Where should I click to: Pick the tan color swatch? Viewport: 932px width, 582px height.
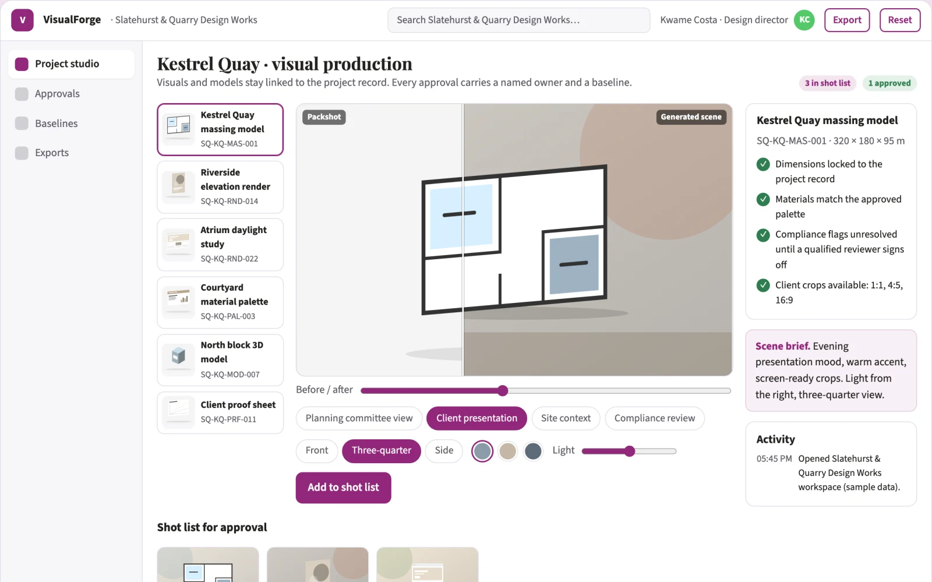coord(508,451)
